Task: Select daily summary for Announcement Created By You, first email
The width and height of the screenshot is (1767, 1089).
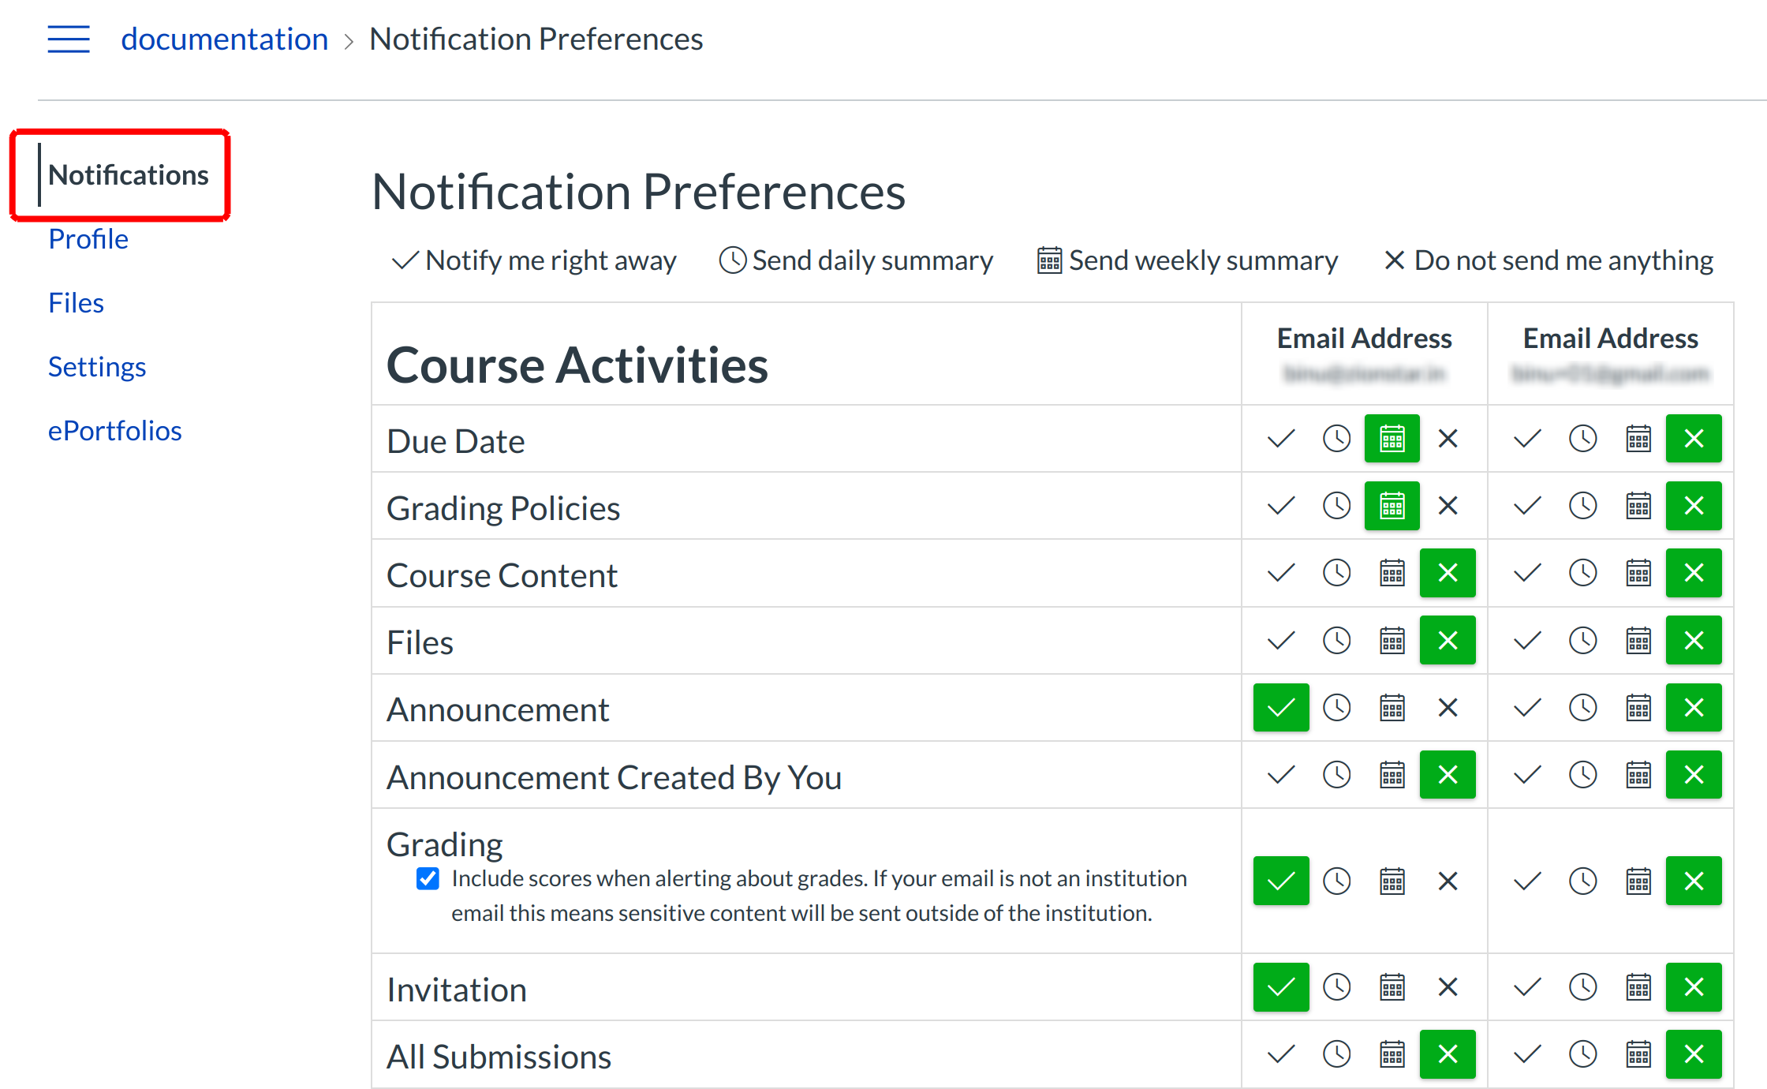Action: pos(1336,775)
